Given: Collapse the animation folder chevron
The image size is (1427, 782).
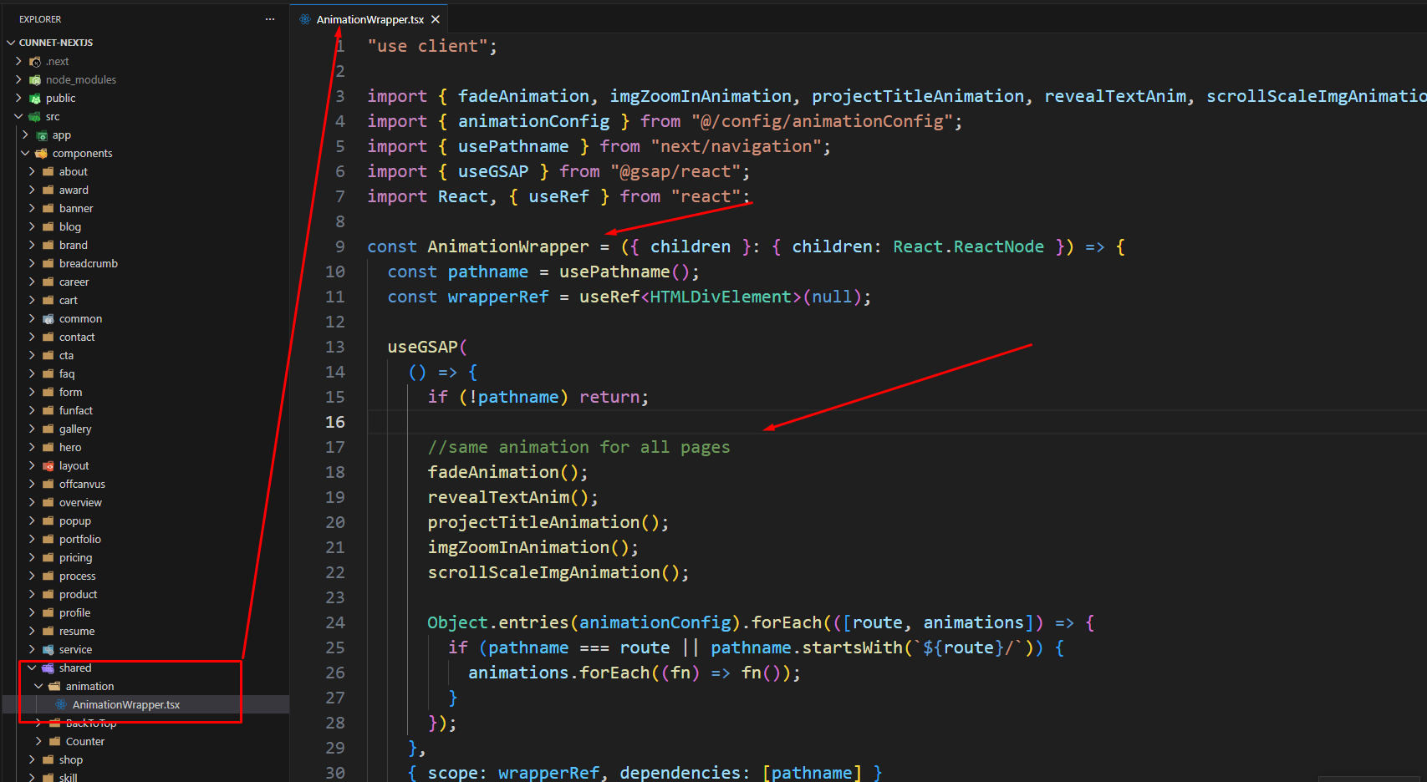Looking at the screenshot, I should pyautogui.click(x=38, y=687).
